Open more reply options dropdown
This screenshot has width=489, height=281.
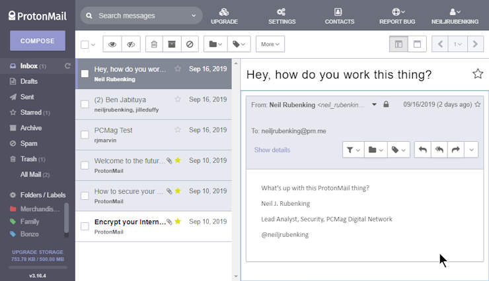coord(471,150)
